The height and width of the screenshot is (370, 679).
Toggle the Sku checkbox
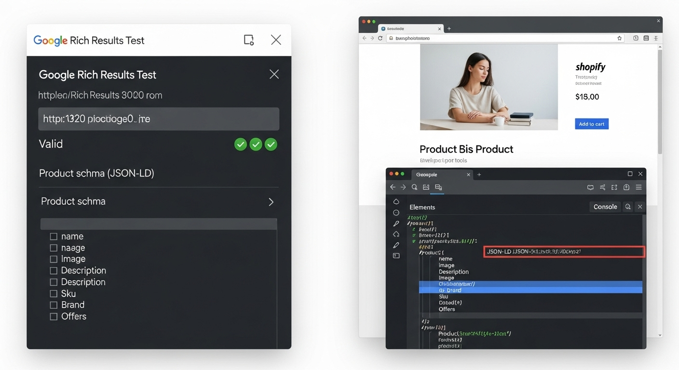tap(54, 294)
